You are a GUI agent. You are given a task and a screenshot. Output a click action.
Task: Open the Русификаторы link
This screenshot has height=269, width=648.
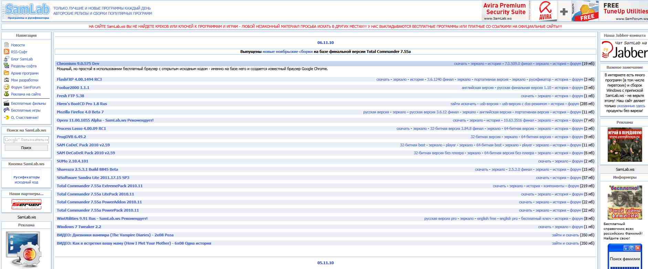[27, 177]
